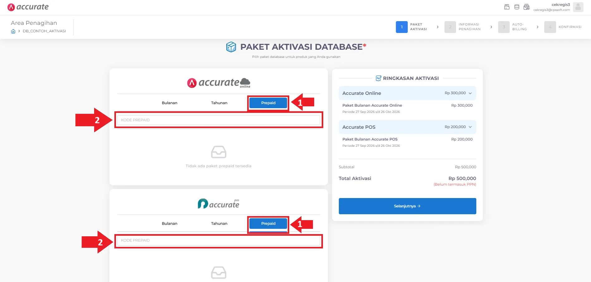The image size is (591, 282).
Task: Choose Prepaid for Accurate POS
Action: [268, 224]
